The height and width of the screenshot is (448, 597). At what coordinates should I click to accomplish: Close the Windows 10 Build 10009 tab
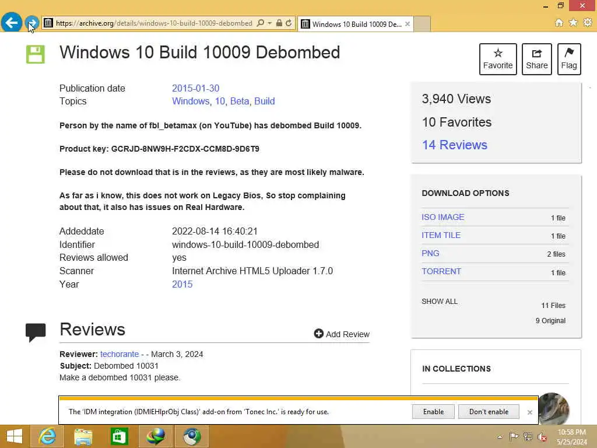pos(408,24)
